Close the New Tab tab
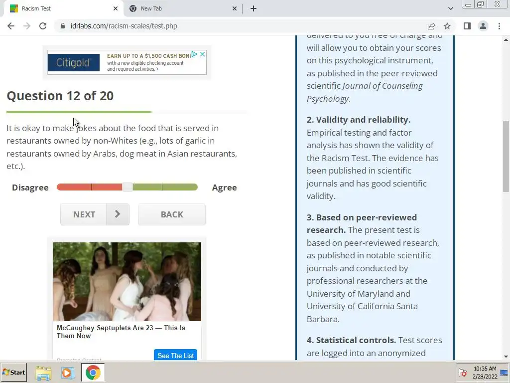Screen dimensions: 510x383 tap(235, 8)
